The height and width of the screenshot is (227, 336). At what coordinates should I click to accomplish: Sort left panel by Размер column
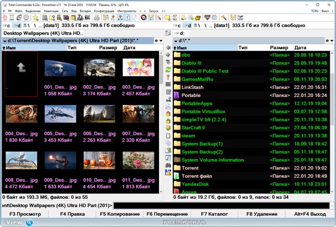click(108, 48)
